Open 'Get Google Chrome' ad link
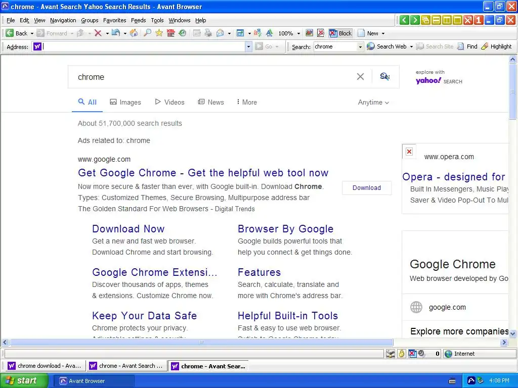518x388 pixels. 203,173
